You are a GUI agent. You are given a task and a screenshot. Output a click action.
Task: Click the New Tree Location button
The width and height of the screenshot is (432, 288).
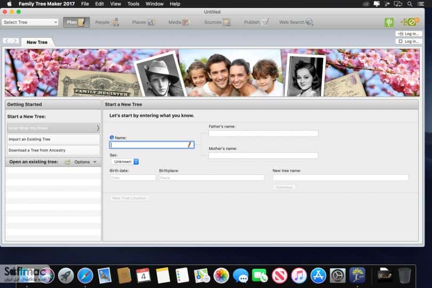click(x=129, y=198)
